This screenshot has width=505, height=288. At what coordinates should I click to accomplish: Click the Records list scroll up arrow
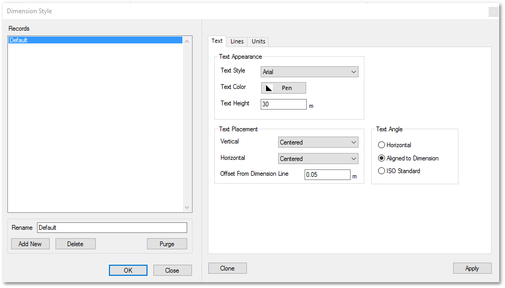(x=187, y=41)
